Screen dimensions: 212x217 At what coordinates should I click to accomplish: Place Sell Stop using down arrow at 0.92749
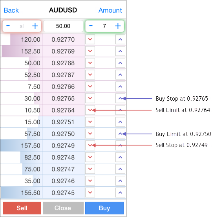(x=90, y=145)
